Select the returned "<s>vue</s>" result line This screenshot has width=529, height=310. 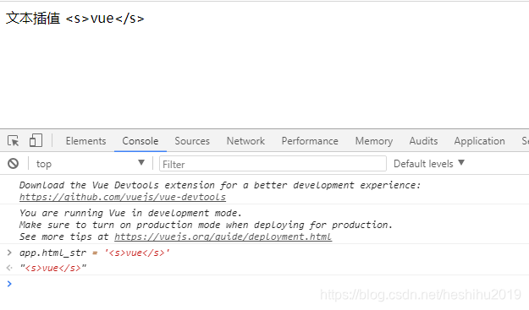(53, 268)
